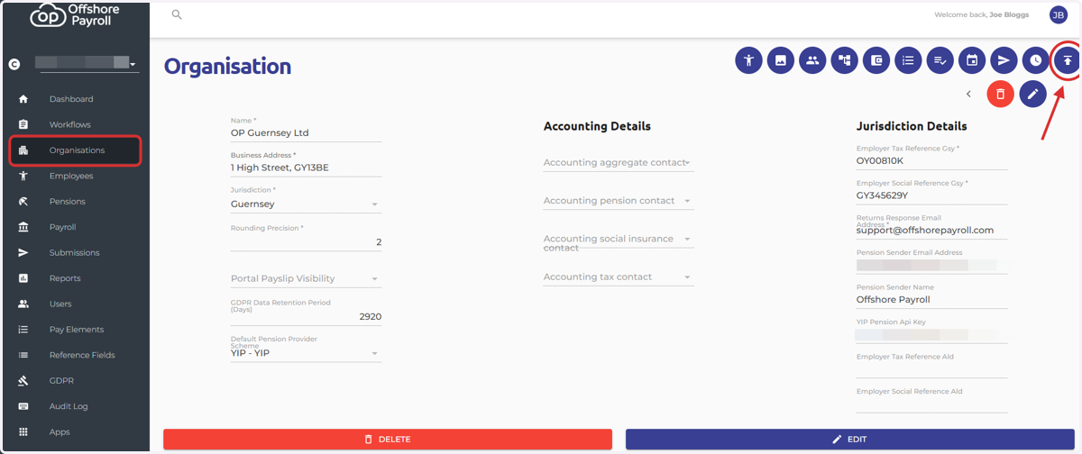Open Workflows menu item
Image resolution: width=1082 pixels, height=454 pixels.
70,124
